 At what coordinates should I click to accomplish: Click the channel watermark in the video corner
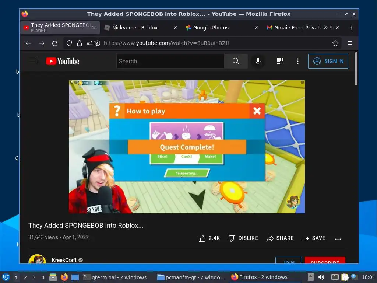tap(293, 201)
